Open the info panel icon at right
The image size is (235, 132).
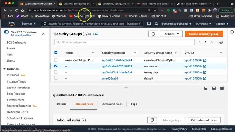point(232,32)
